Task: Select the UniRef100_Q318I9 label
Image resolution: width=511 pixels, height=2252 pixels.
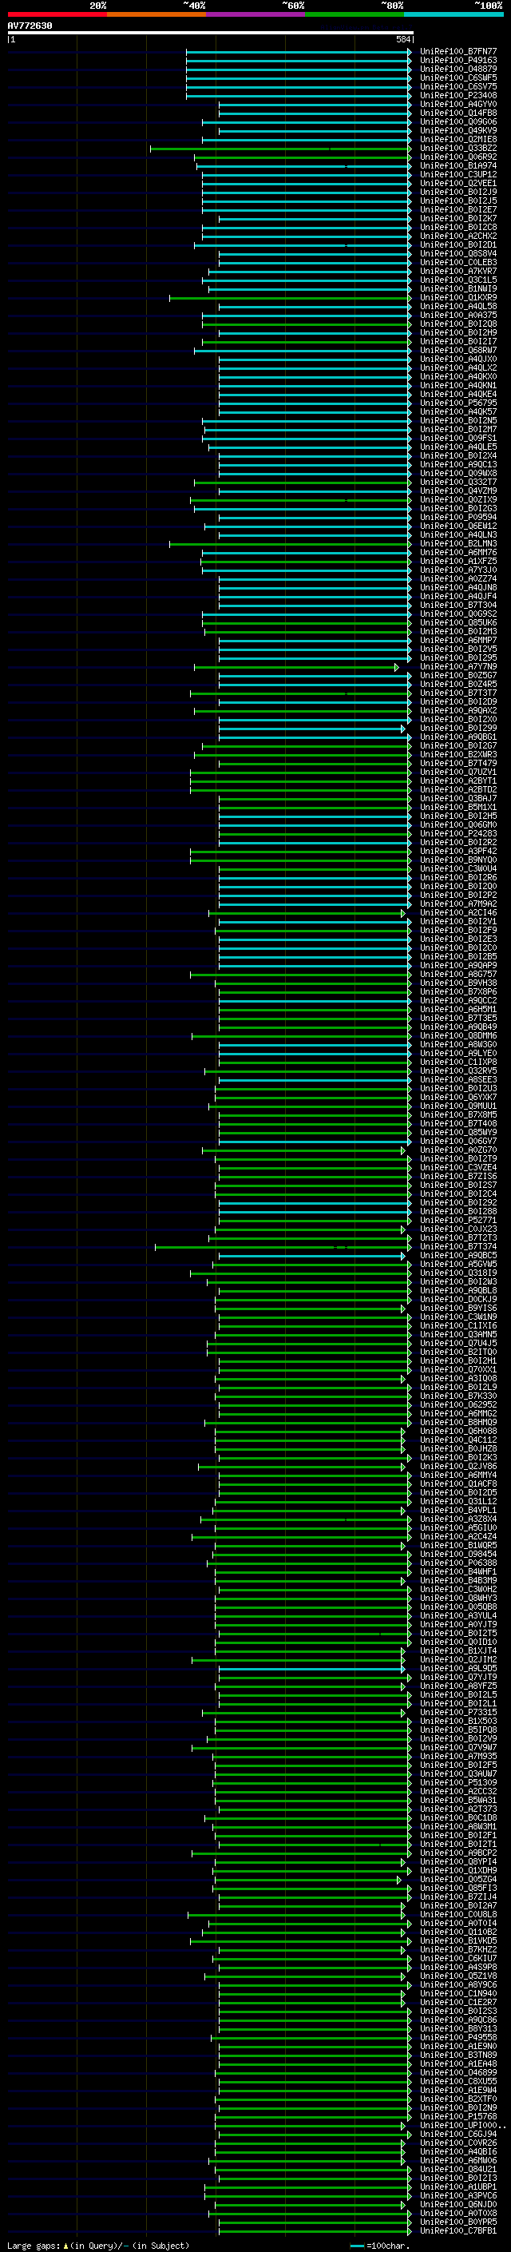Action: (x=458, y=1273)
